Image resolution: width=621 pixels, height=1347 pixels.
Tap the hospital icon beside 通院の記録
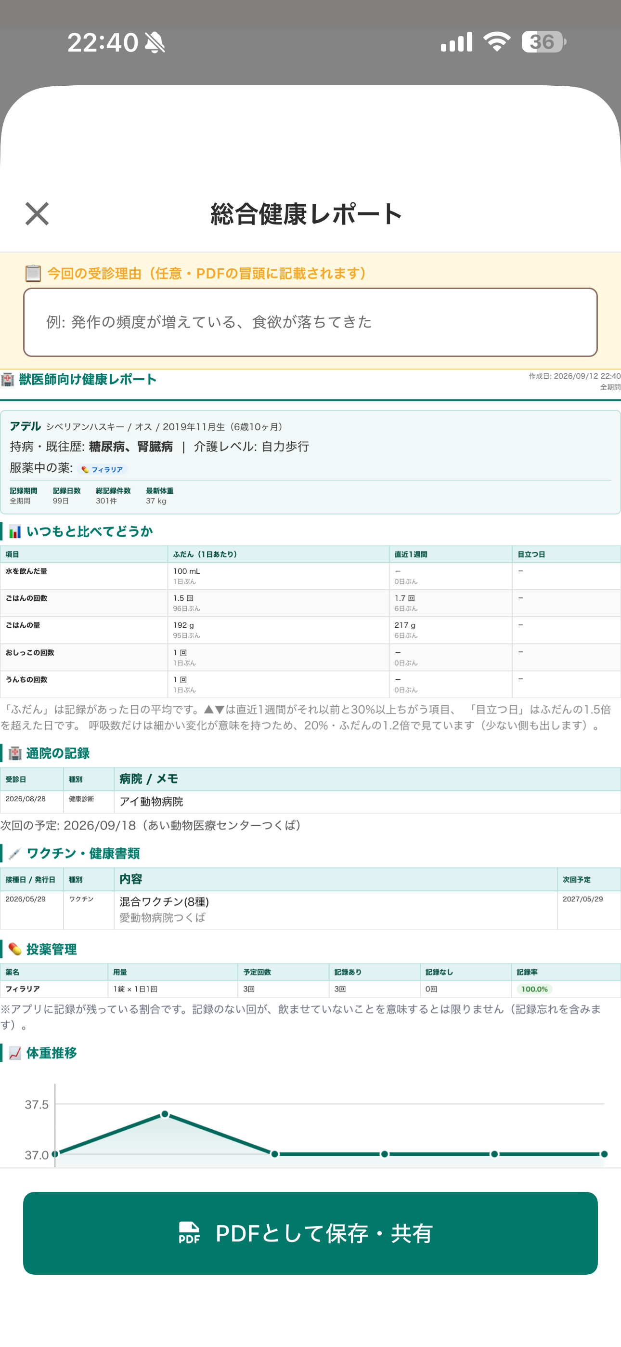[15, 753]
